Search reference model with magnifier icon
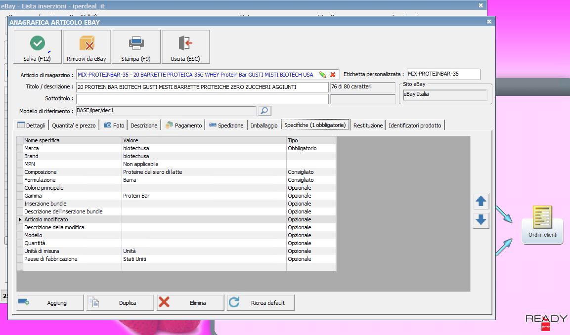570x335 pixels. coord(264,111)
